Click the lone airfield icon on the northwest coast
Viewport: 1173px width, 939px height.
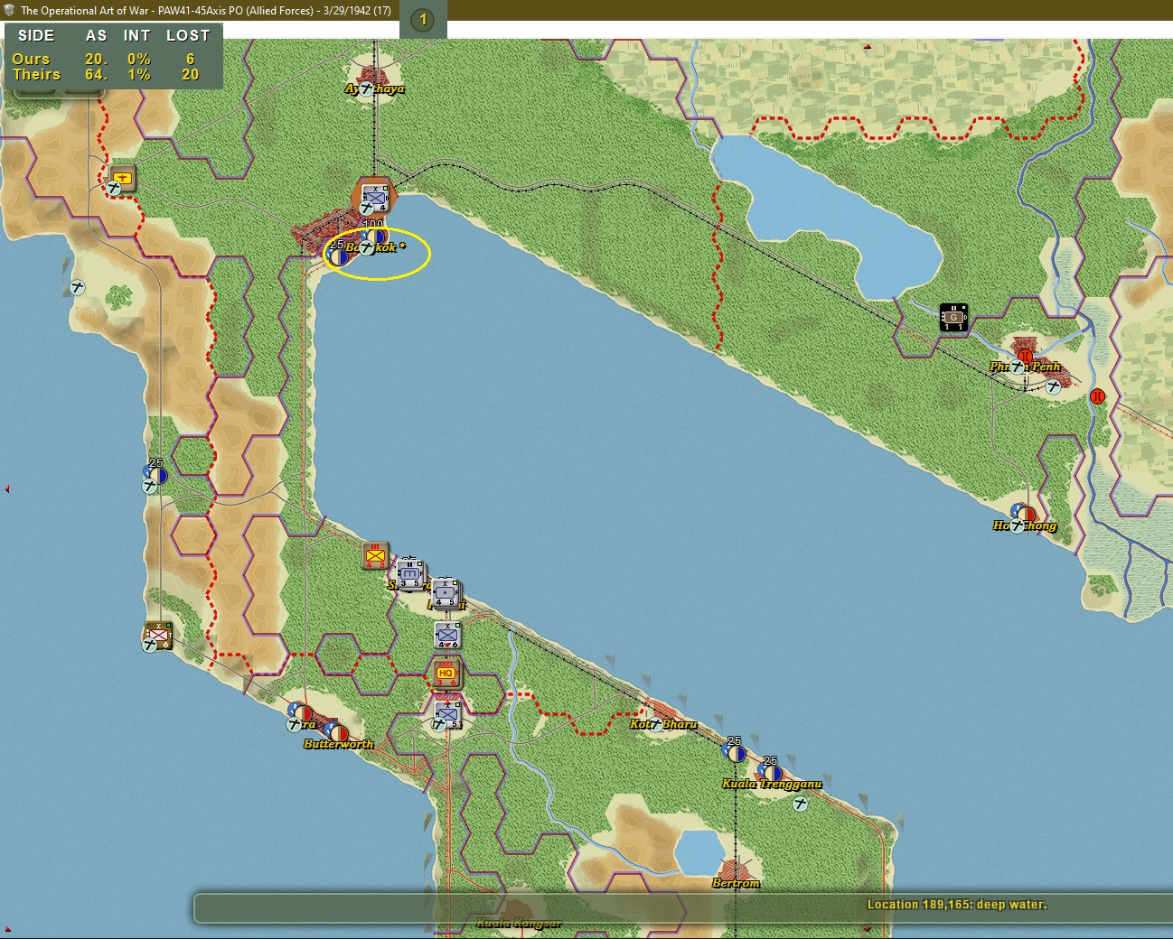point(78,287)
